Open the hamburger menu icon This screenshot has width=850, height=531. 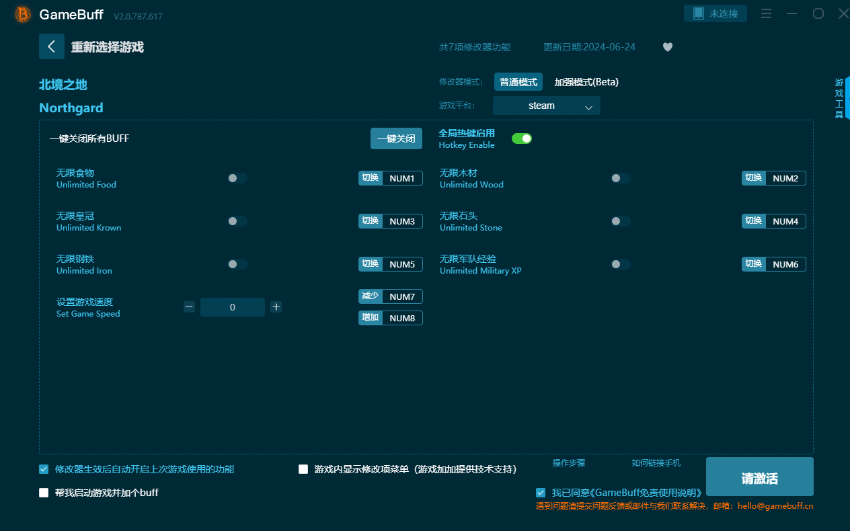(766, 13)
